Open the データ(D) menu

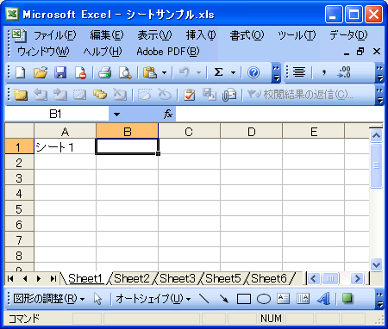[348, 35]
